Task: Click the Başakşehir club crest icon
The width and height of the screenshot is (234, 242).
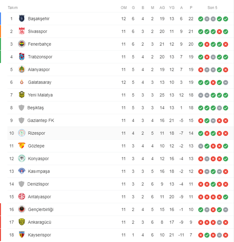Action: 22,19
